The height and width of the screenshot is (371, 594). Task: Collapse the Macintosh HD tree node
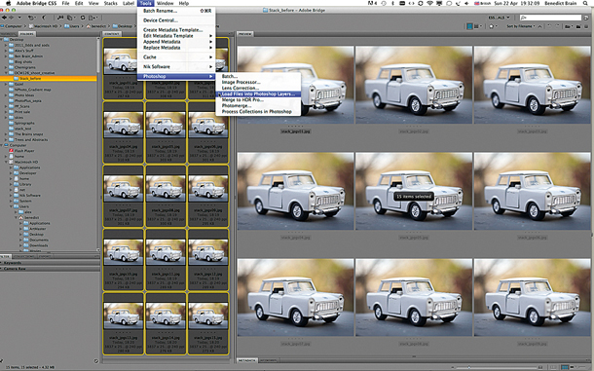6,162
